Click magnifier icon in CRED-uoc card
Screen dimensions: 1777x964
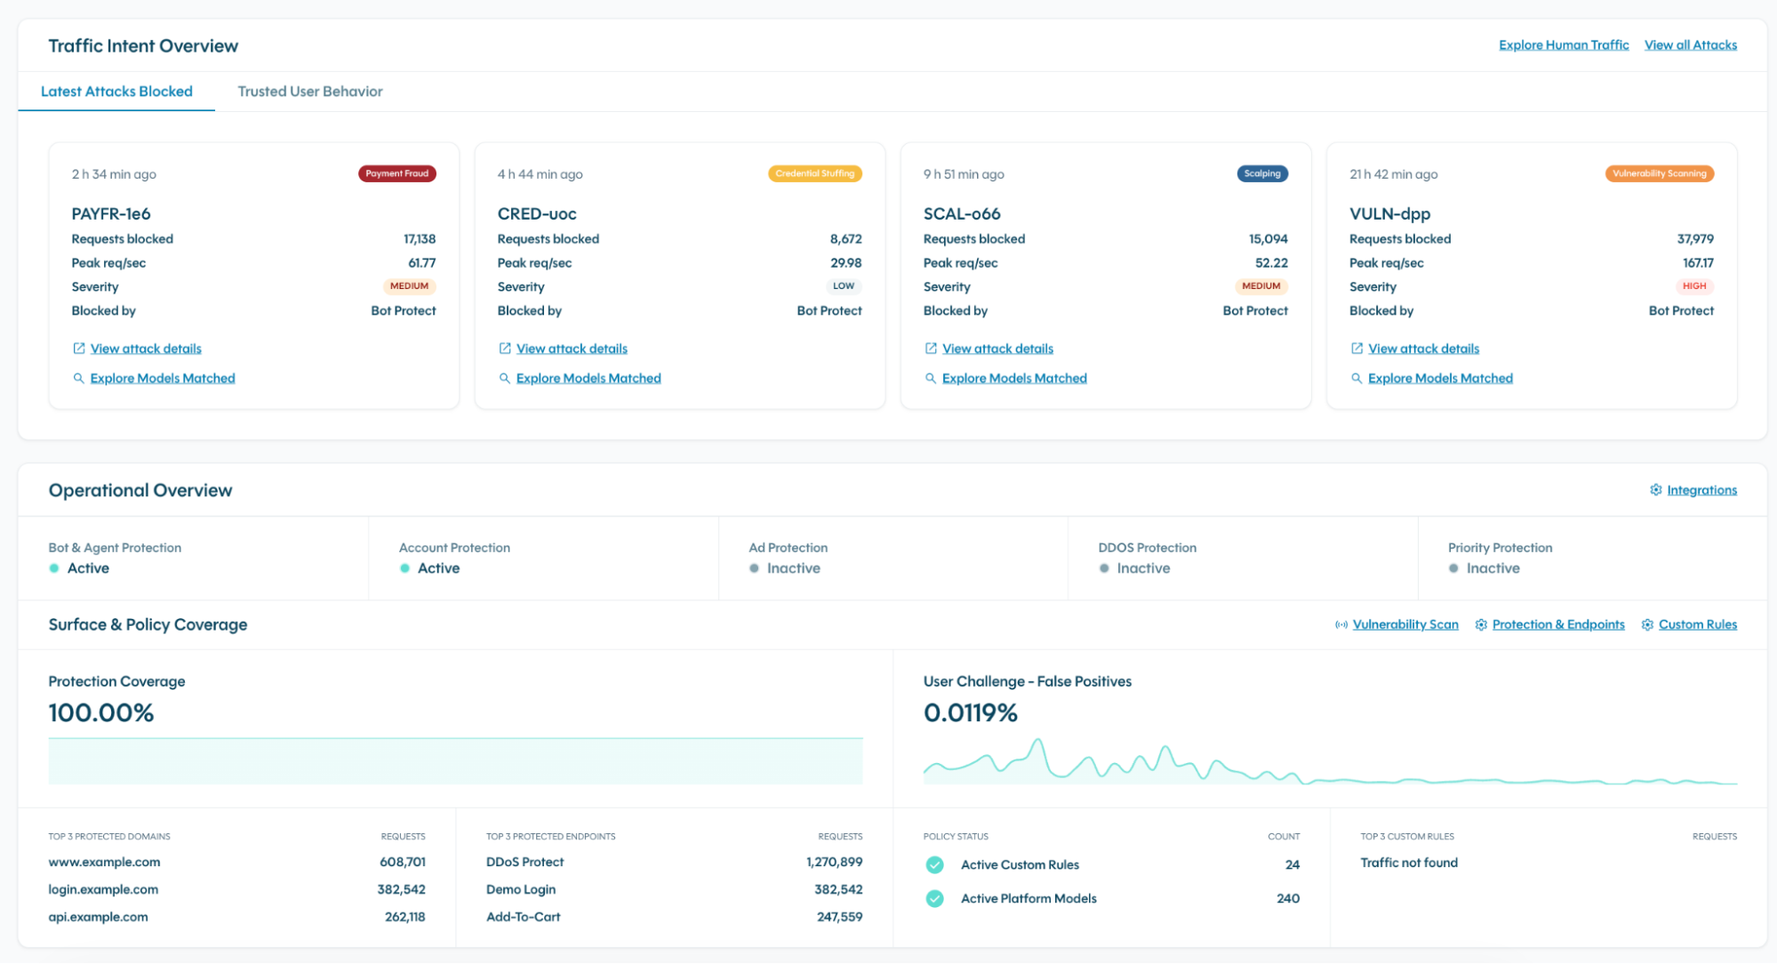pos(504,378)
